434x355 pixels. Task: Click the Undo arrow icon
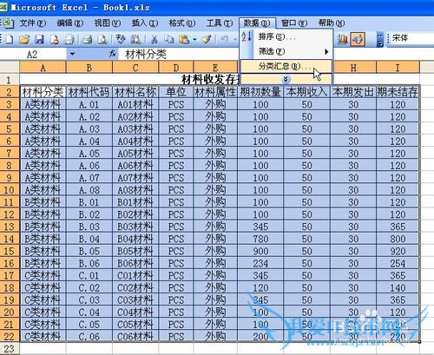(225, 39)
